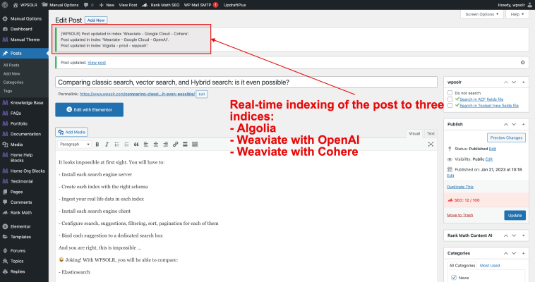Image resolution: width=535 pixels, height=282 pixels.
Task: Insert a numbered list
Action: click(x=126, y=145)
